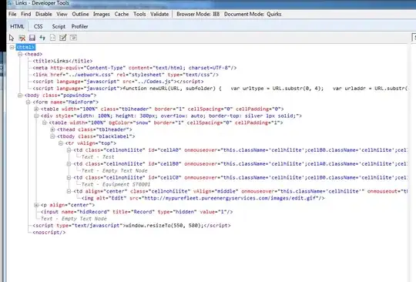Collapse the form MainForm node

click(x=29, y=102)
